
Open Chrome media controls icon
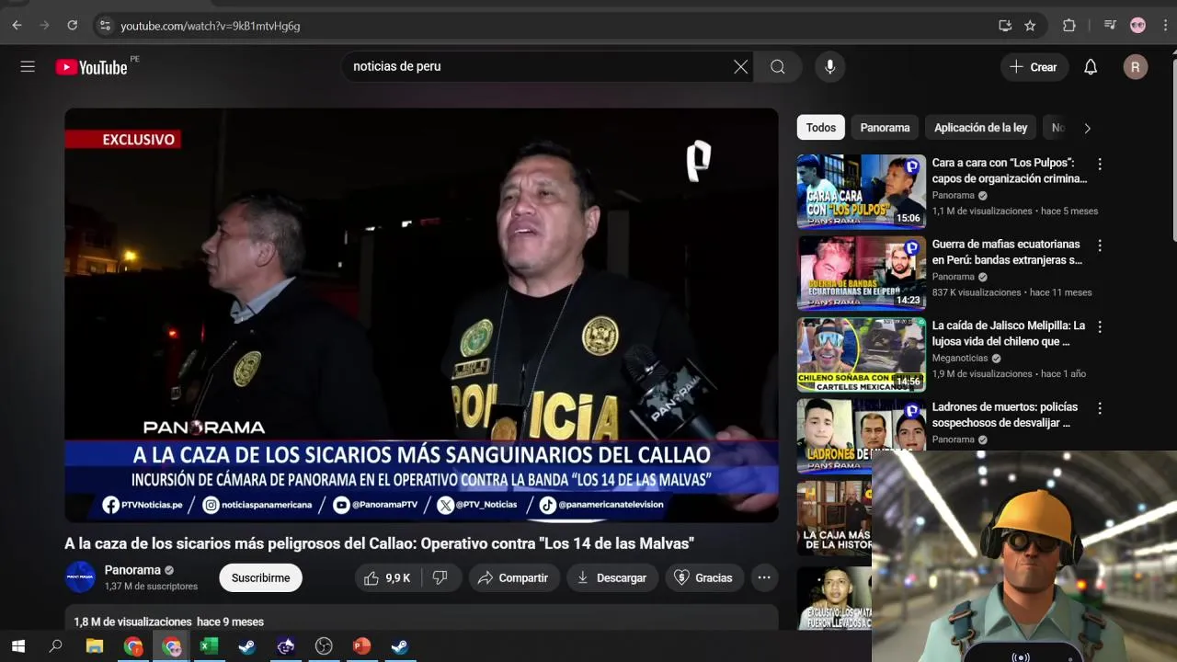point(1111,26)
